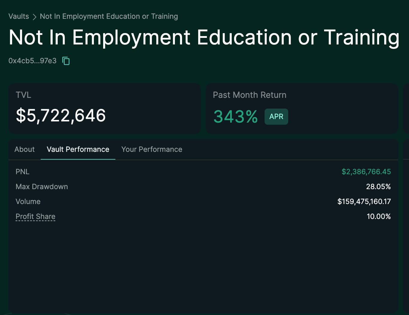Click the Max Drawdown value 28.05%
409x315 pixels.
[378, 186]
